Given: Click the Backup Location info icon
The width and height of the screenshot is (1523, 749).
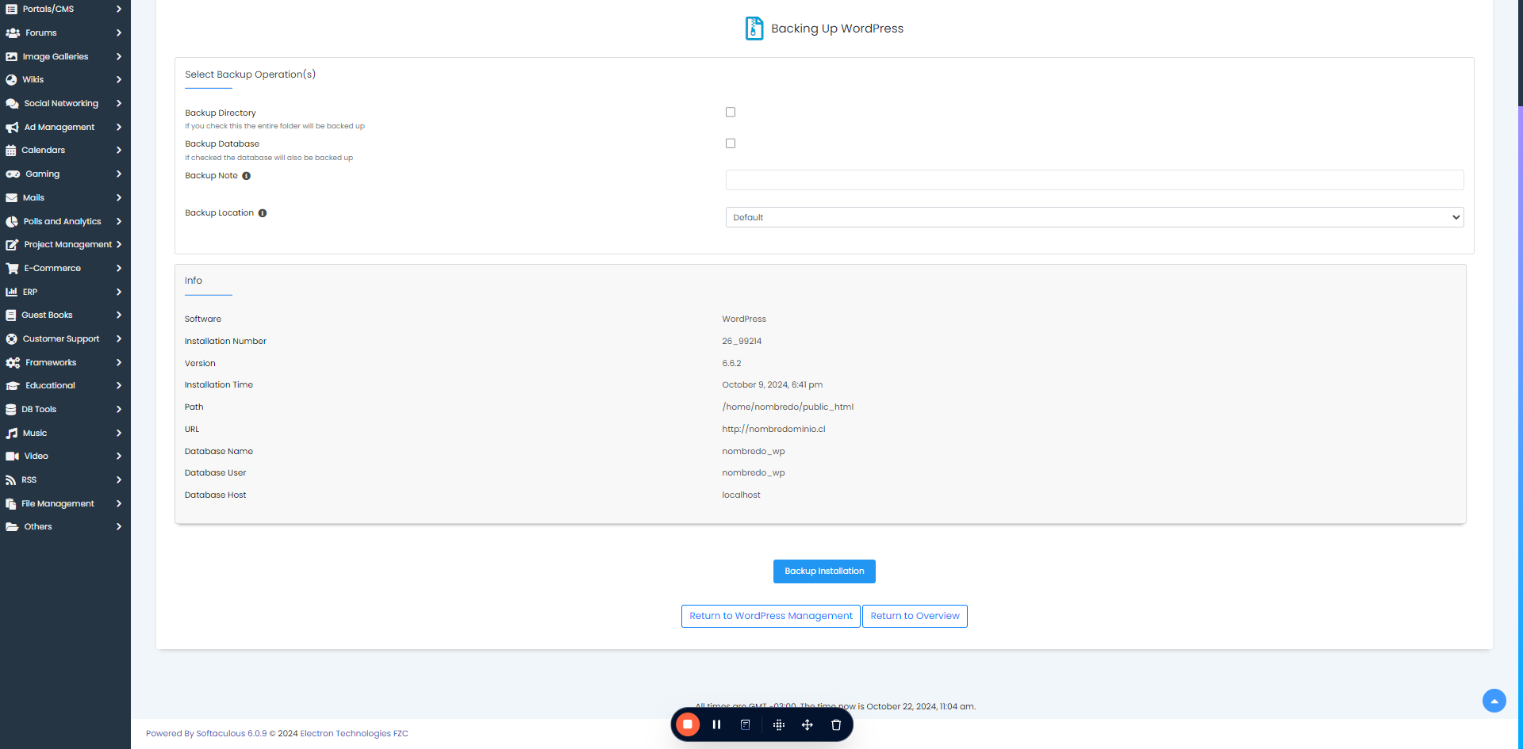Looking at the screenshot, I should point(263,213).
